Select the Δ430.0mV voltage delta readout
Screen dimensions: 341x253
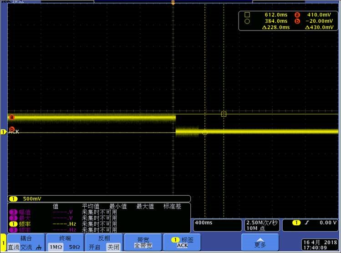point(319,27)
